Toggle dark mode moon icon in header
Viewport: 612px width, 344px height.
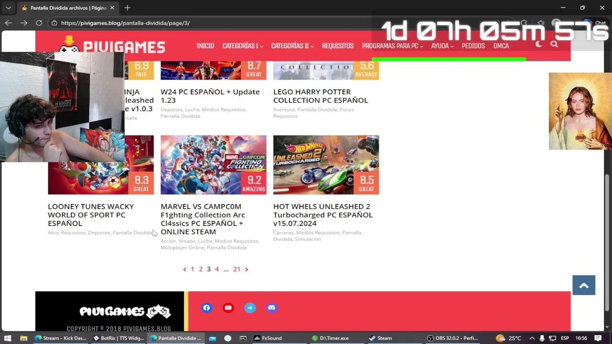click(539, 44)
